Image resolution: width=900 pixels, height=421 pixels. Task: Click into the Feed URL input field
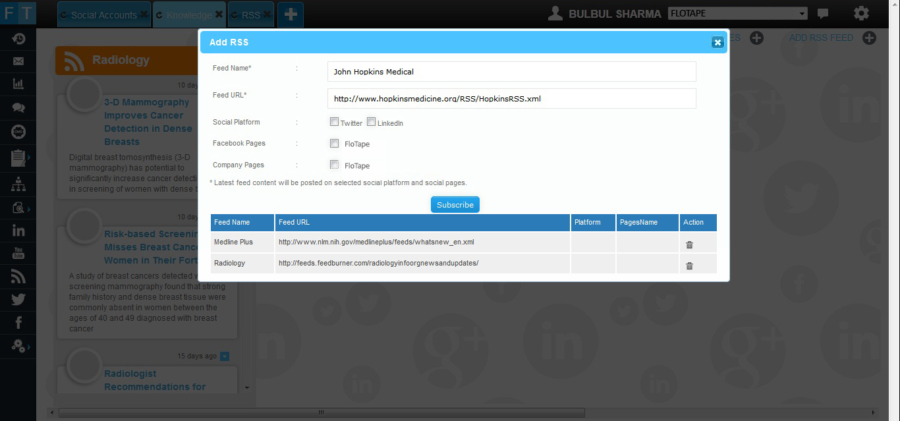point(512,98)
